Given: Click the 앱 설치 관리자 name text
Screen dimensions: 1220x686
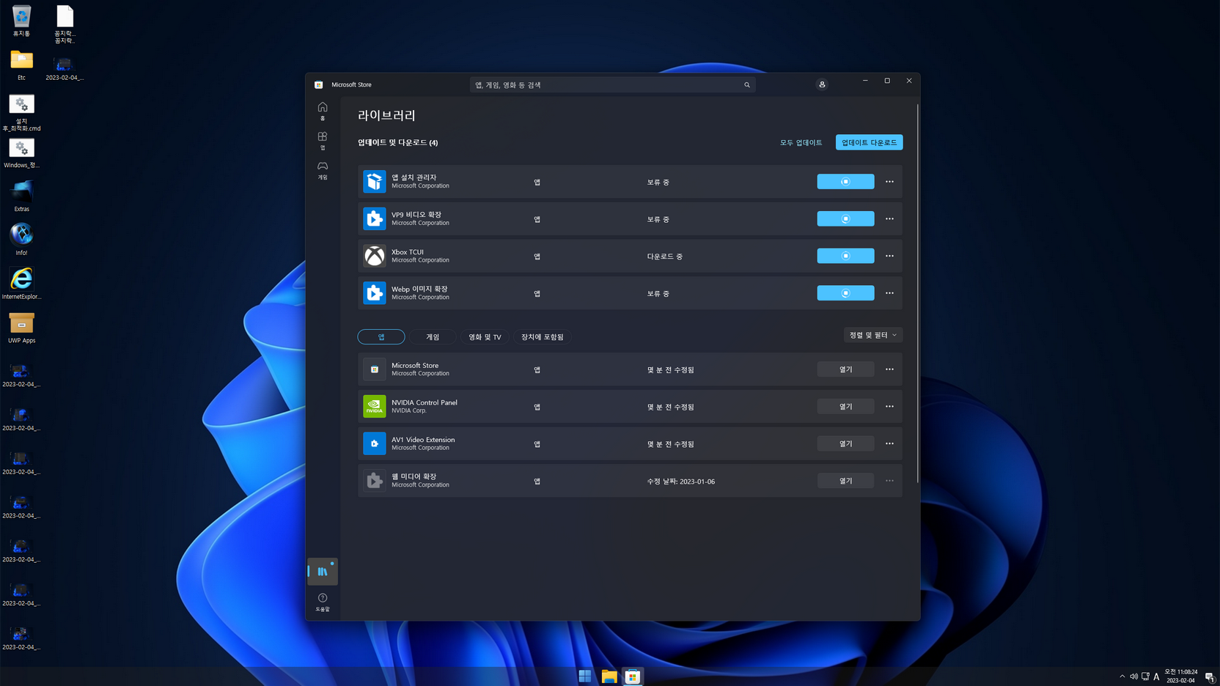Looking at the screenshot, I should [x=414, y=177].
